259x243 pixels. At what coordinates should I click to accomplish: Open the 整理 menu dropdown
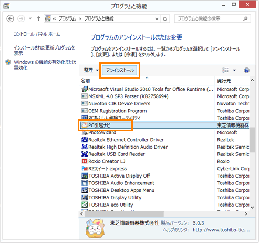pos(91,70)
